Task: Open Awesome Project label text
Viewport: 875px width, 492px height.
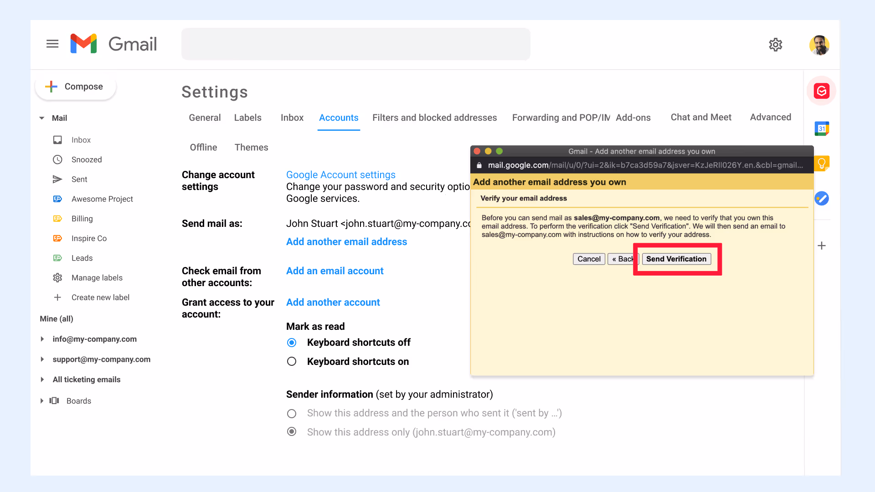Action: [x=102, y=199]
